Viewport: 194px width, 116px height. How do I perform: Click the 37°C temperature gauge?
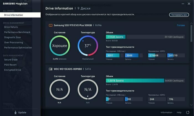[x=88, y=46]
